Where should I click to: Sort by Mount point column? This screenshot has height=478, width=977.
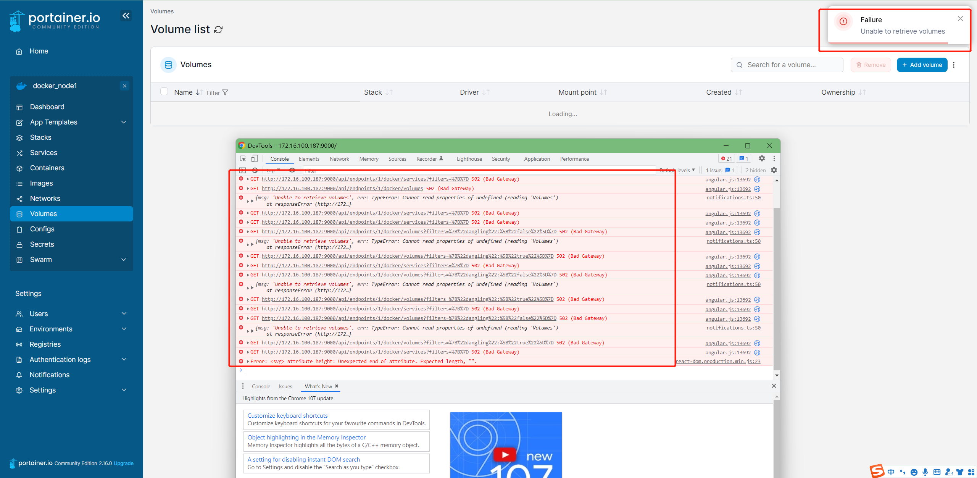tap(582, 92)
